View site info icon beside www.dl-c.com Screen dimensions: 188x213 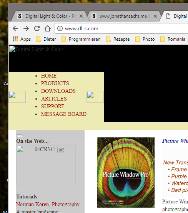point(60,28)
